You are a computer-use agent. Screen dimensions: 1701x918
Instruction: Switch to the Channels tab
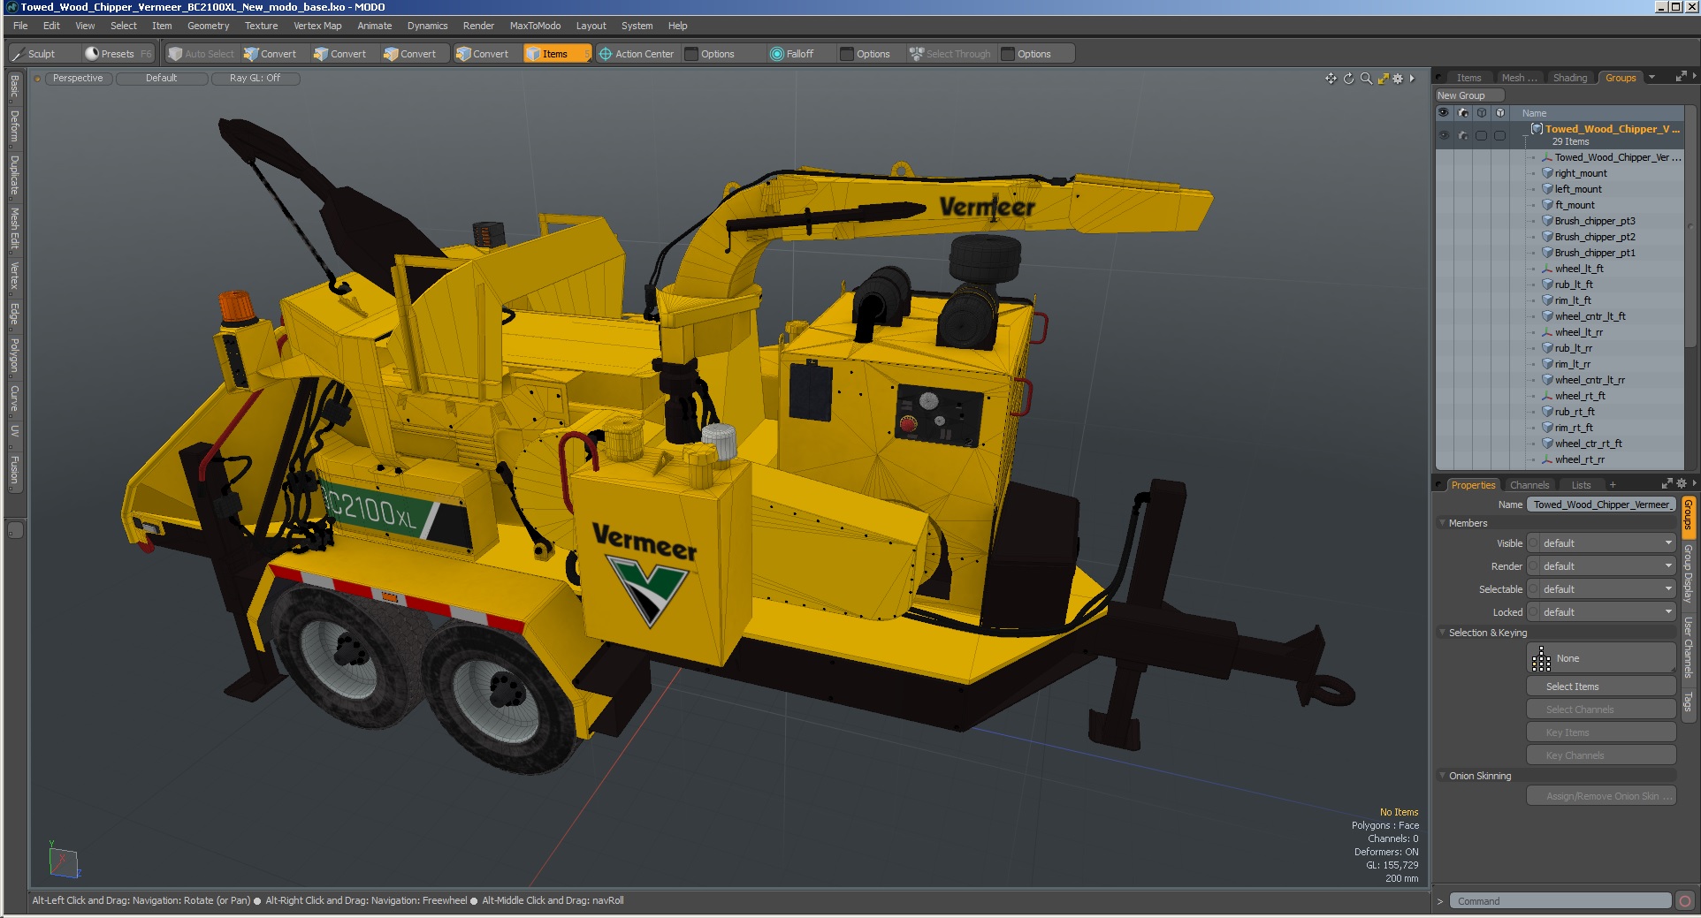tap(1529, 485)
